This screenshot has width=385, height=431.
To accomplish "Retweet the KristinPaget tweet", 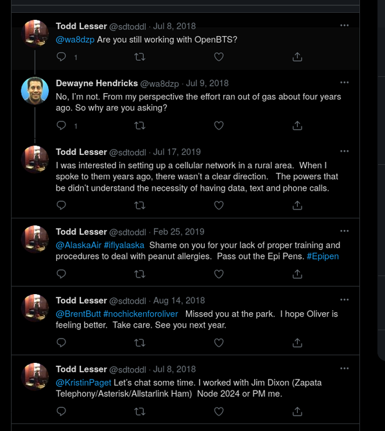I will click(139, 411).
